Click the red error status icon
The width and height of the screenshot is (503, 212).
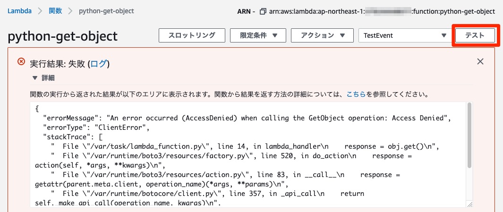(21, 61)
